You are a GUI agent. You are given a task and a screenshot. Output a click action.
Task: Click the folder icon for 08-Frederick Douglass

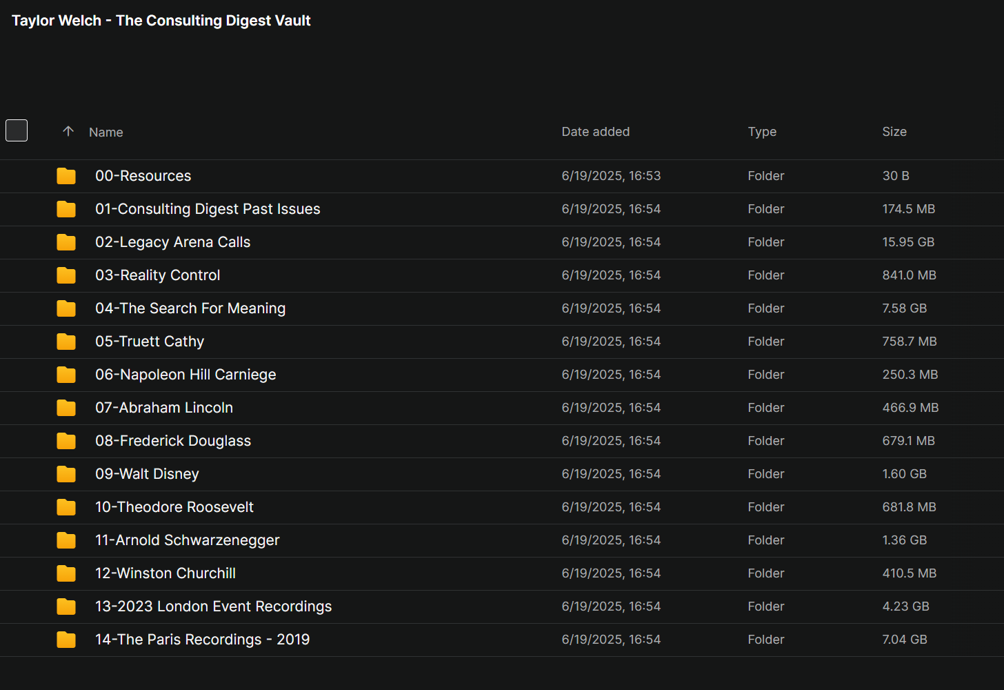point(66,441)
